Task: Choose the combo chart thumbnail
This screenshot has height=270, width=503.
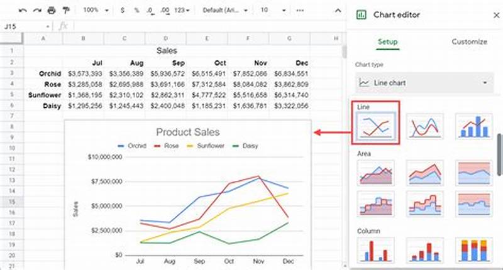Action: click(474, 126)
